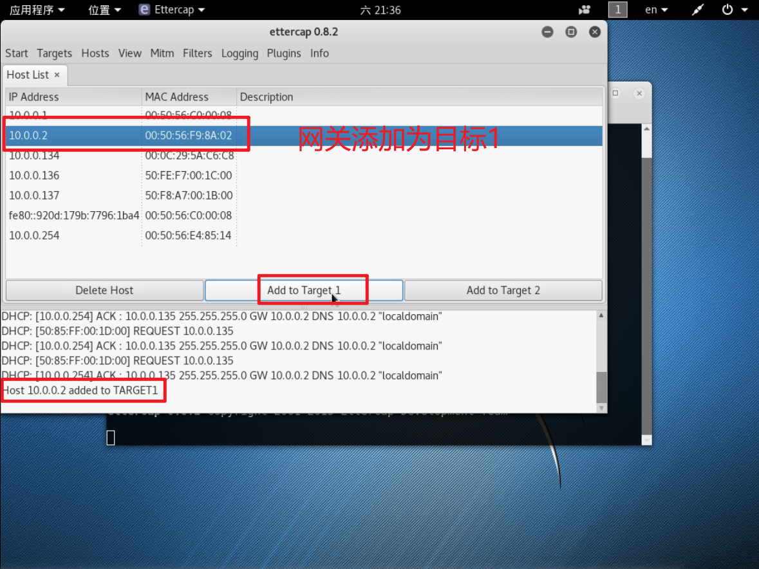Click the screen recording camera icon
The height and width of the screenshot is (569, 759).
click(x=585, y=10)
